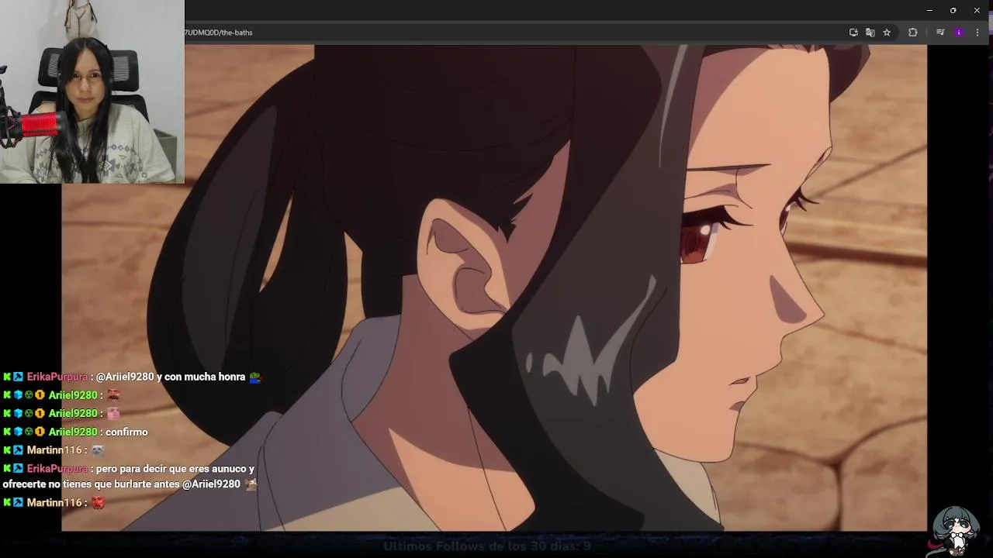The width and height of the screenshot is (993, 558).
Task: Click Martinn116's red emote message
Action: [x=97, y=502]
